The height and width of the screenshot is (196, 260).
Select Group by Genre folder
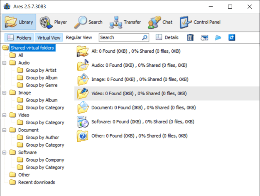42,85
